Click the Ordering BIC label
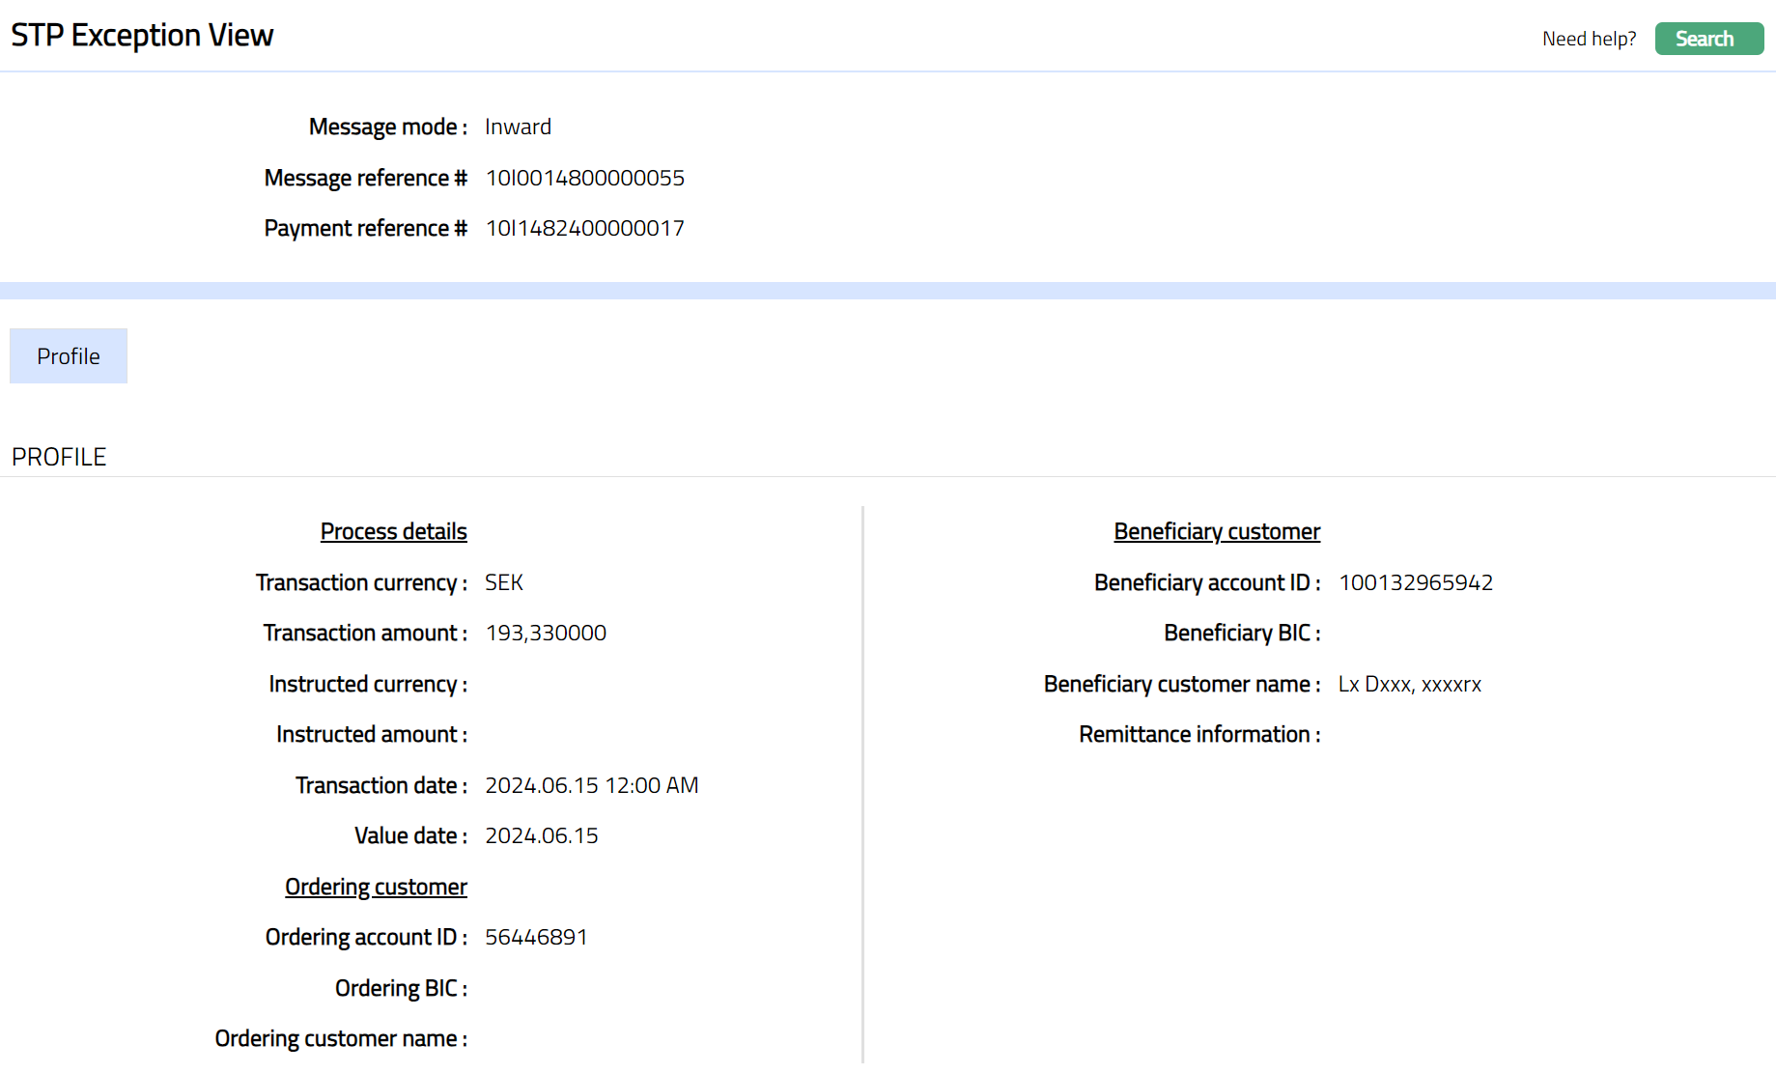Viewport: 1776px width, 1073px height. (x=401, y=989)
